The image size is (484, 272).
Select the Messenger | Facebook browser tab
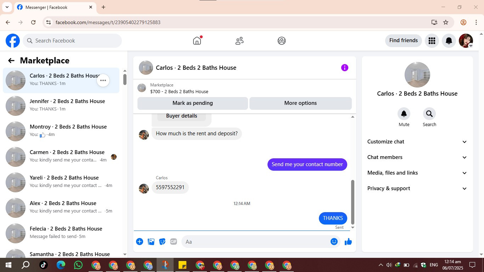pos(55,7)
